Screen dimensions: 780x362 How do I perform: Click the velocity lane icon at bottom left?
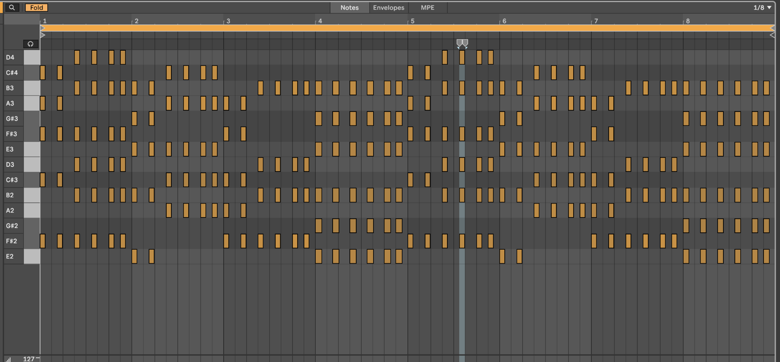[x=8, y=359]
